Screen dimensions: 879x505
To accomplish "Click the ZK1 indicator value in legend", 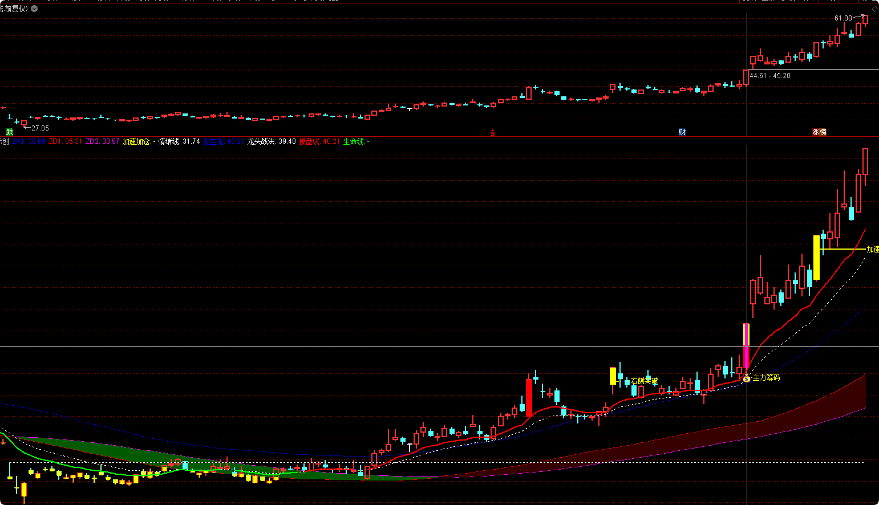I will pyautogui.click(x=29, y=141).
